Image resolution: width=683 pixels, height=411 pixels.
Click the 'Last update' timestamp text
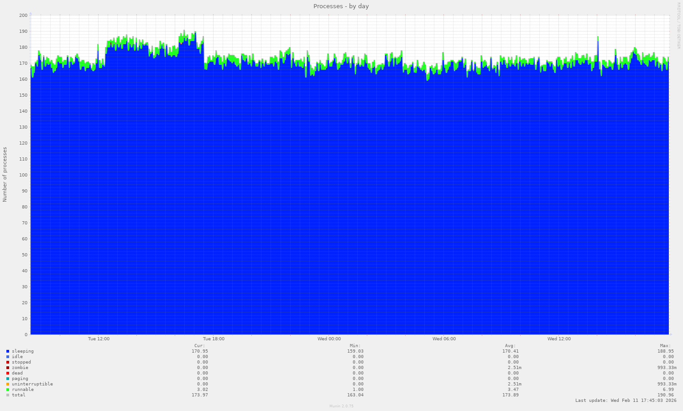[x=626, y=401]
